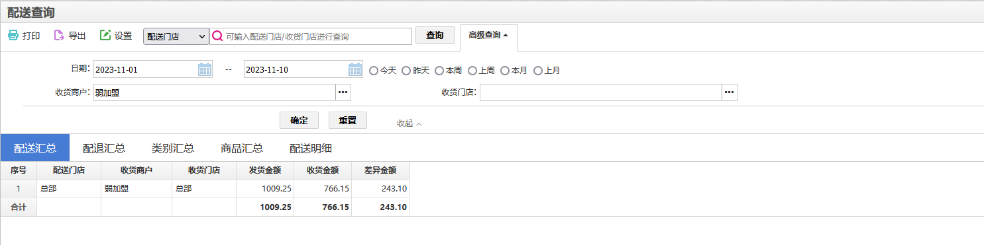
Task: Click the 确定 confirm button
Action: [x=300, y=120]
